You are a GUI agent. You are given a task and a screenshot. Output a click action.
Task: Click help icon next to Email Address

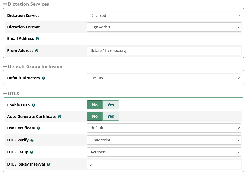coord(38,39)
